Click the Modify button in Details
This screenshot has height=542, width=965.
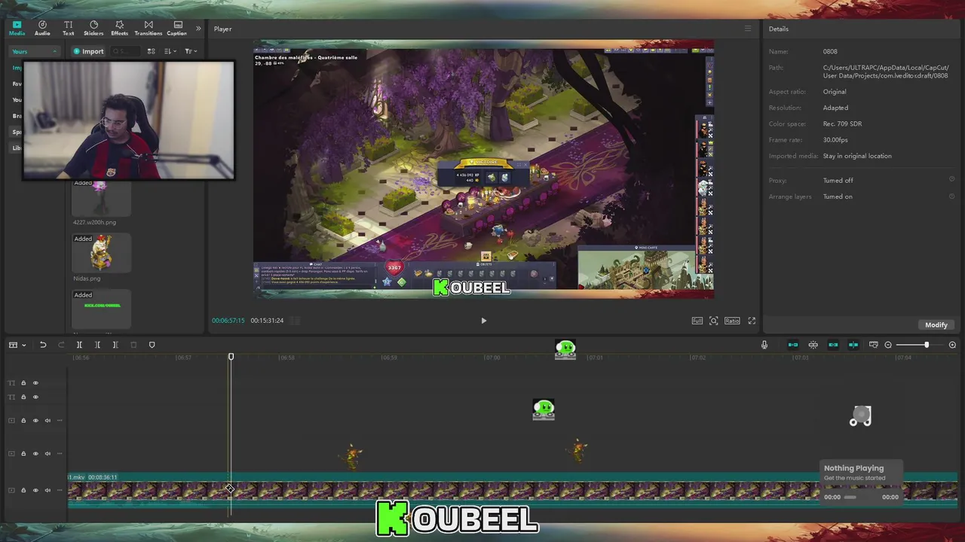tap(936, 324)
